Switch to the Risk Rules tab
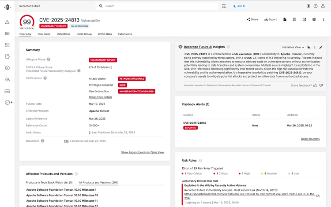This screenshot has height=207, width=331. [44, 34]
